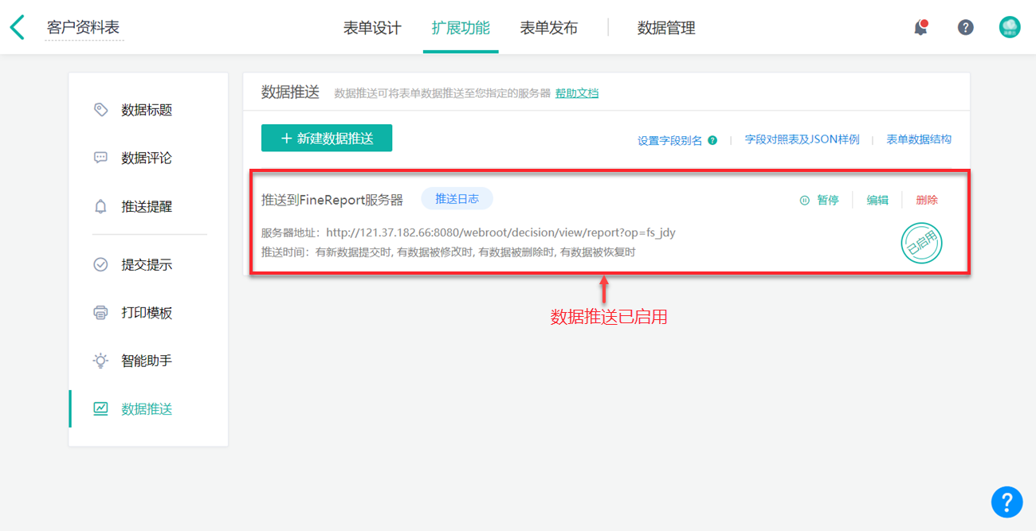This screenshot has height=531, width=1036.
Task: Select 数据推送 in the sidebar
Action: point(148,408)
